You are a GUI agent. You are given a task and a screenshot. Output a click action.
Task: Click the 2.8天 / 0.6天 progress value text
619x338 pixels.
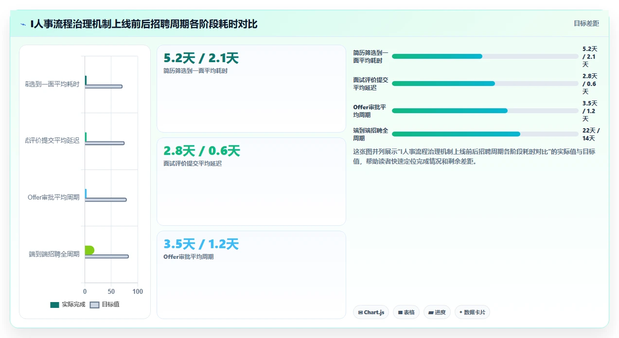[x=590, y=84]
